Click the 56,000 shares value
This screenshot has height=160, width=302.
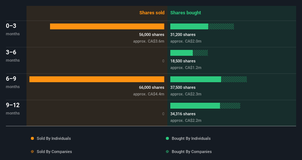click(x=152, y=34)
